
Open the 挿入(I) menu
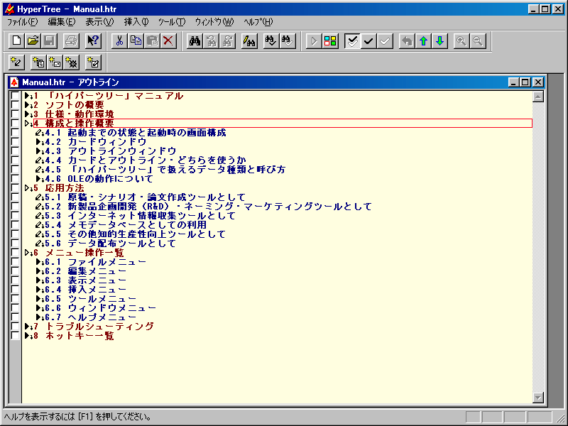(x=136, y=22)
